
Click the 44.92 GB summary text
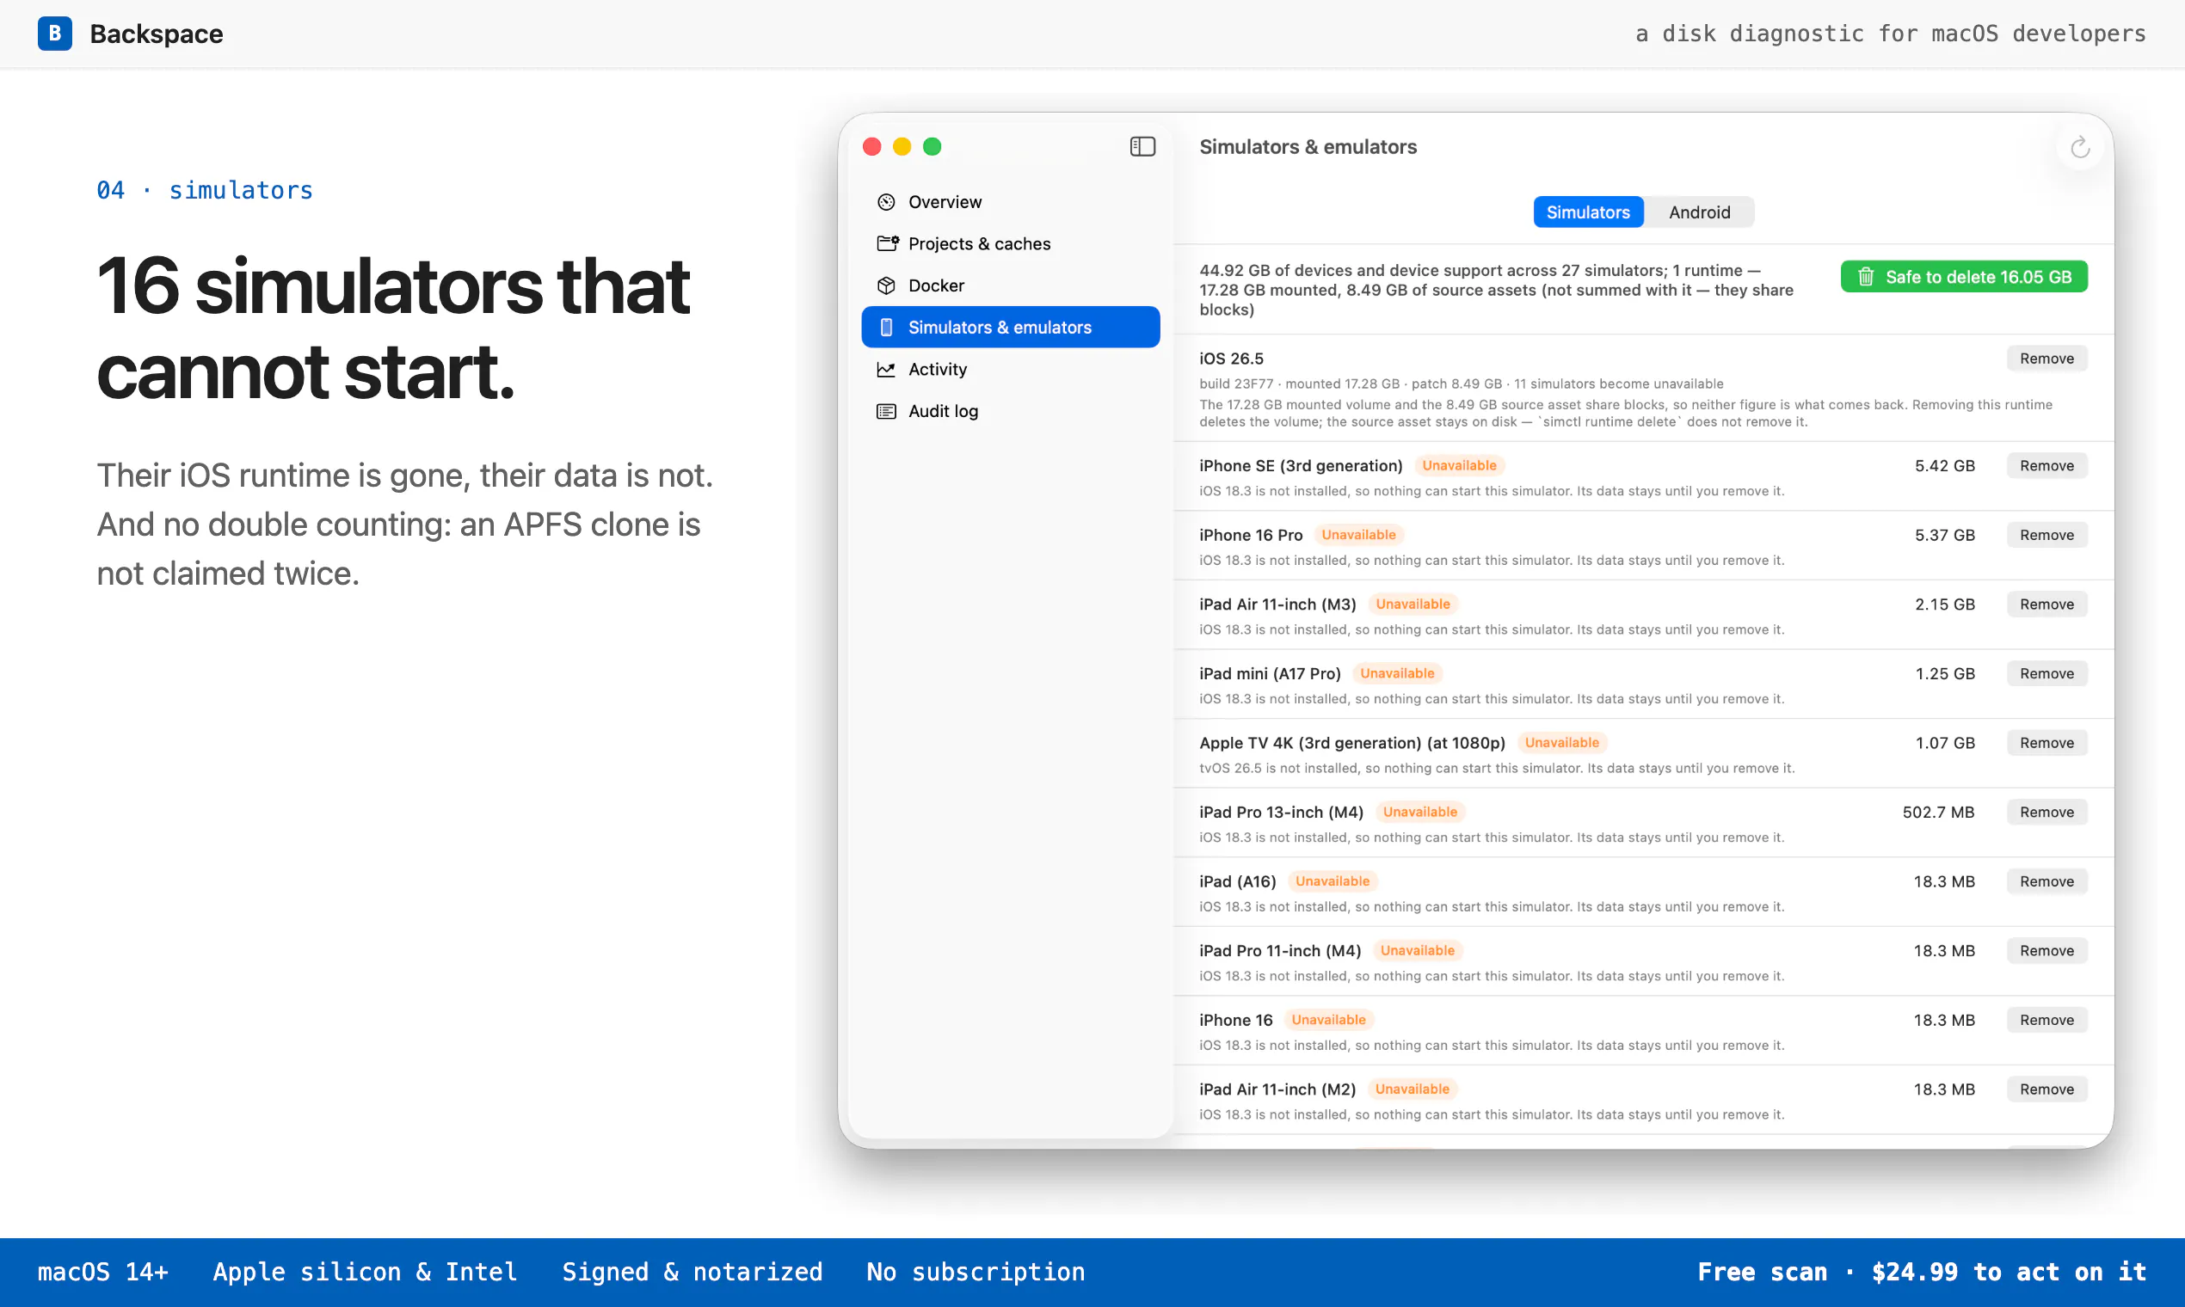click(x=1496, y=290)
